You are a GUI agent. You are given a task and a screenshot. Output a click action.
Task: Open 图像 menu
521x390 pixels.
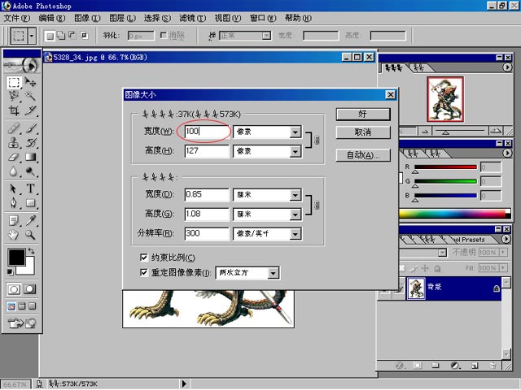click(x=87, y=18)
